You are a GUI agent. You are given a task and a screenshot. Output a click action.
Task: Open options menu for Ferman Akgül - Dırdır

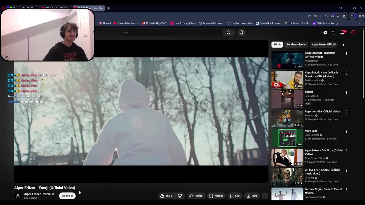click(x=346, y=190)
